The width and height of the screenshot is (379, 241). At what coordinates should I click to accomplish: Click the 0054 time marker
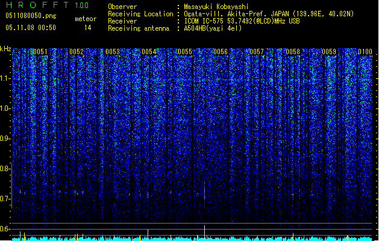149,52
